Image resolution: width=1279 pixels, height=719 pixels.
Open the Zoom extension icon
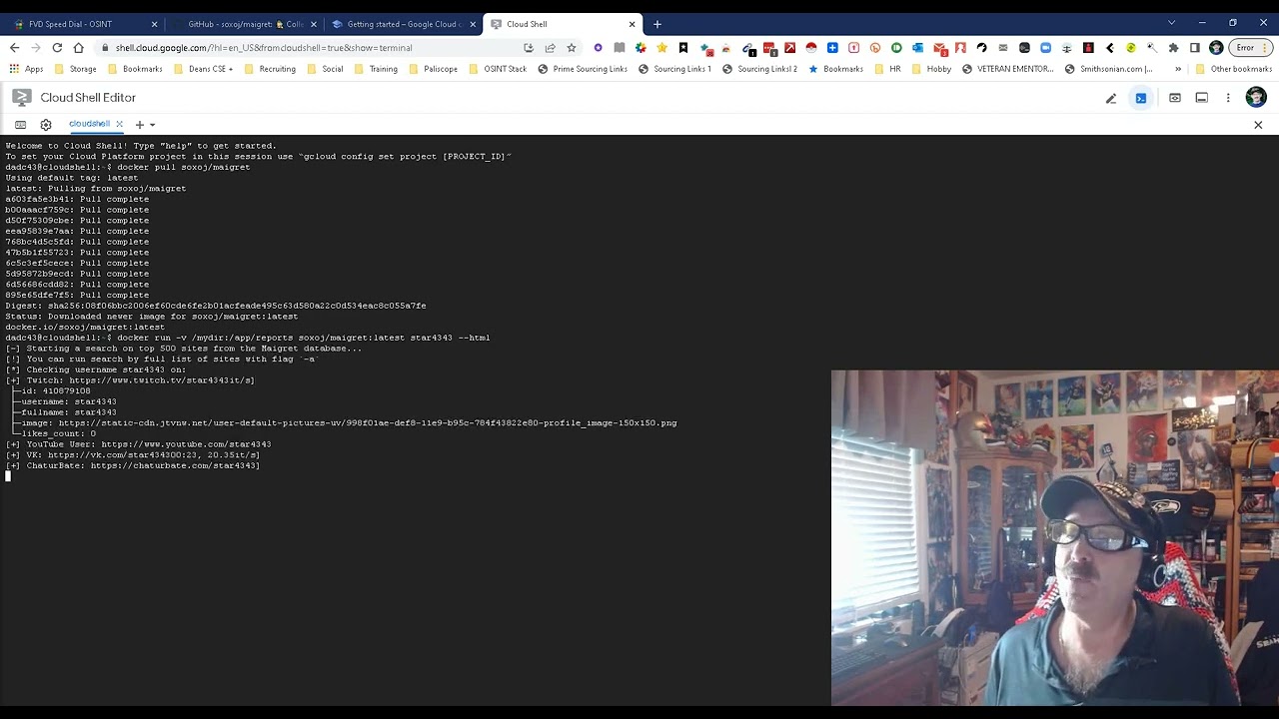(x=1045, y=48)
